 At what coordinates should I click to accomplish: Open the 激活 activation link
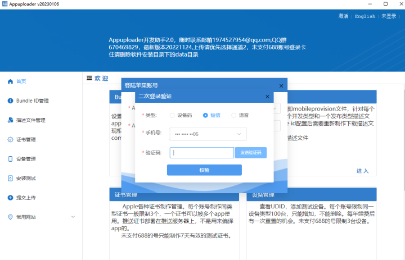click(343, 16)
